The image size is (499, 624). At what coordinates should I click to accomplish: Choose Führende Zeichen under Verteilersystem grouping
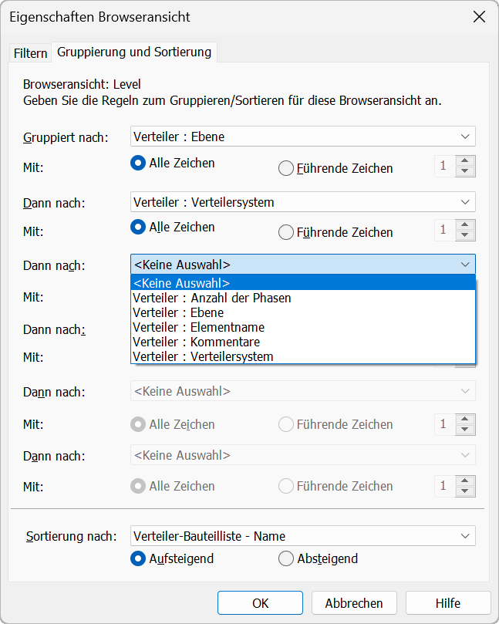click(x=286, y=232)
